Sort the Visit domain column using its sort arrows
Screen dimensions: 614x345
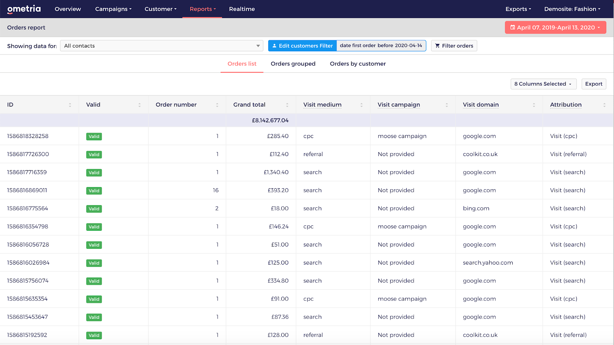click(533, 104)
